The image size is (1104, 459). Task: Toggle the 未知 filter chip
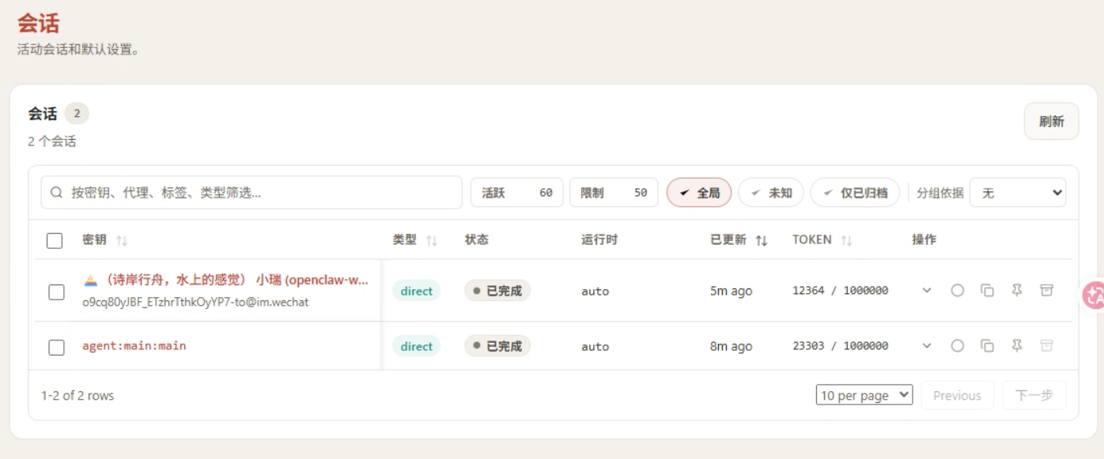click(771, 192)
